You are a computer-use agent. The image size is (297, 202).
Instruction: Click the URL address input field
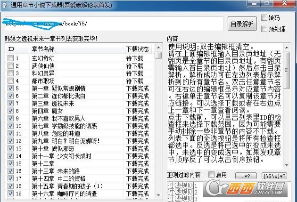(x=114, y=24)
